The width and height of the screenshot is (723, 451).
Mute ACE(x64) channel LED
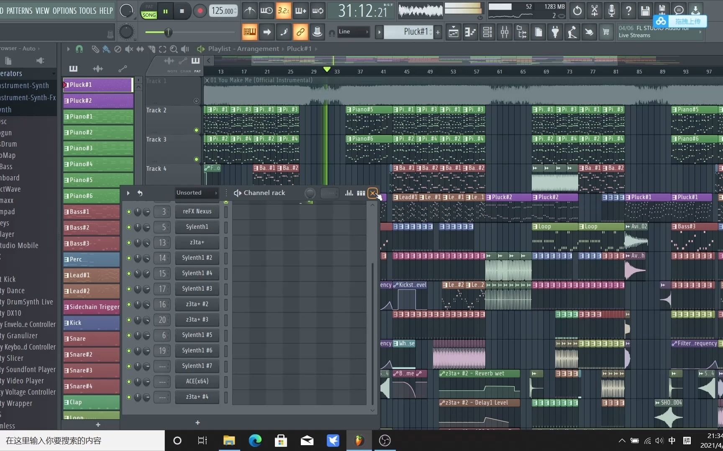[x=129, y=382]
